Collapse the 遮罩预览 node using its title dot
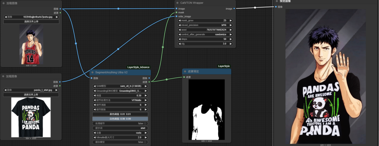 (185, 72)
